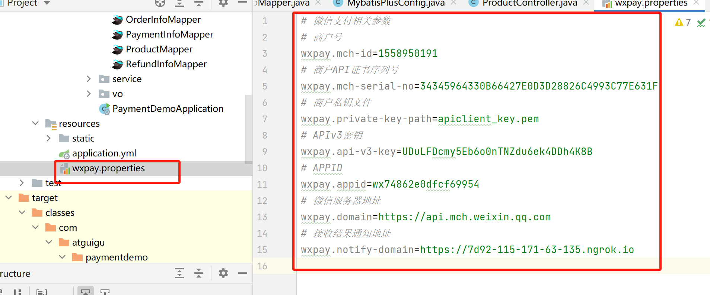
Task: Click Expand All in the Structure panel
Action: tap(179, 273)
